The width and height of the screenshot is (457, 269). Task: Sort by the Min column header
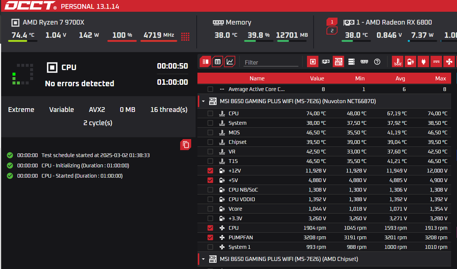[x=360, y=78]
